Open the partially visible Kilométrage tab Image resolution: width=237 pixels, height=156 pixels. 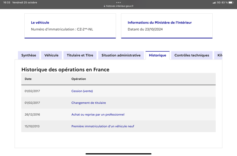coord(218,55)
